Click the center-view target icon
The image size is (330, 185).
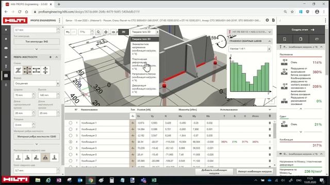106,32
